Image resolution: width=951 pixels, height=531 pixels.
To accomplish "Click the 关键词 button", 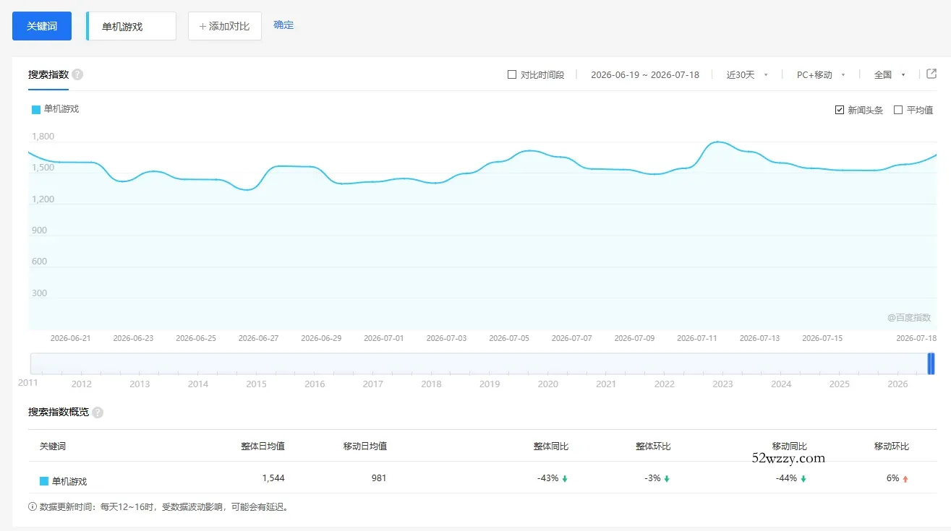I will coord(42,26).
